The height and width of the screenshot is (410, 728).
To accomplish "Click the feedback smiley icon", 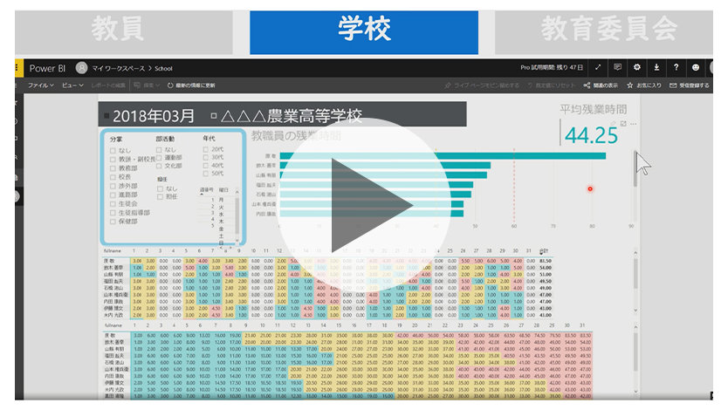I will pyautogui.click(x=696, y=67).
